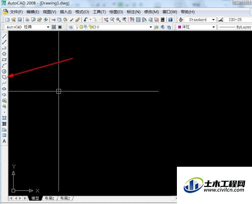Toggle the layer freeze sun icon
The image size is (252, 204).
(x=82, y=27)
